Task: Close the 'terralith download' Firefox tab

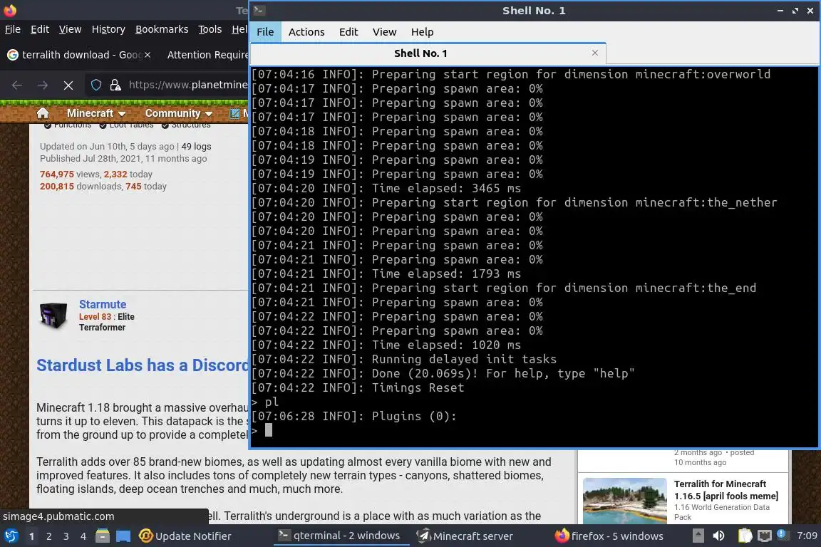Action: [148, 55]
